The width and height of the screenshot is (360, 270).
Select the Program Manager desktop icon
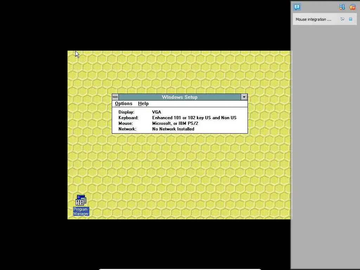point(81,200)
